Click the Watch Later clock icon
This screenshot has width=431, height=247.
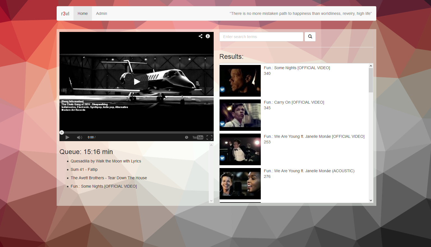coord(186,138)
